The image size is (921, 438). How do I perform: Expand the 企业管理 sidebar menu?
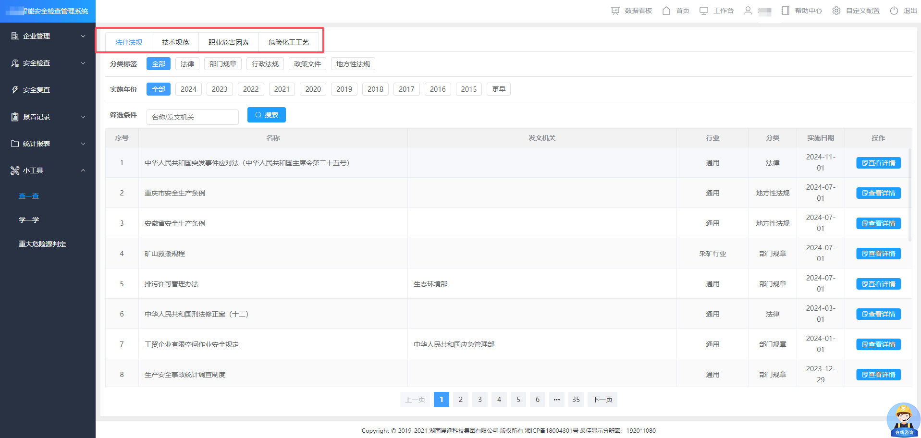pos(48,36)
